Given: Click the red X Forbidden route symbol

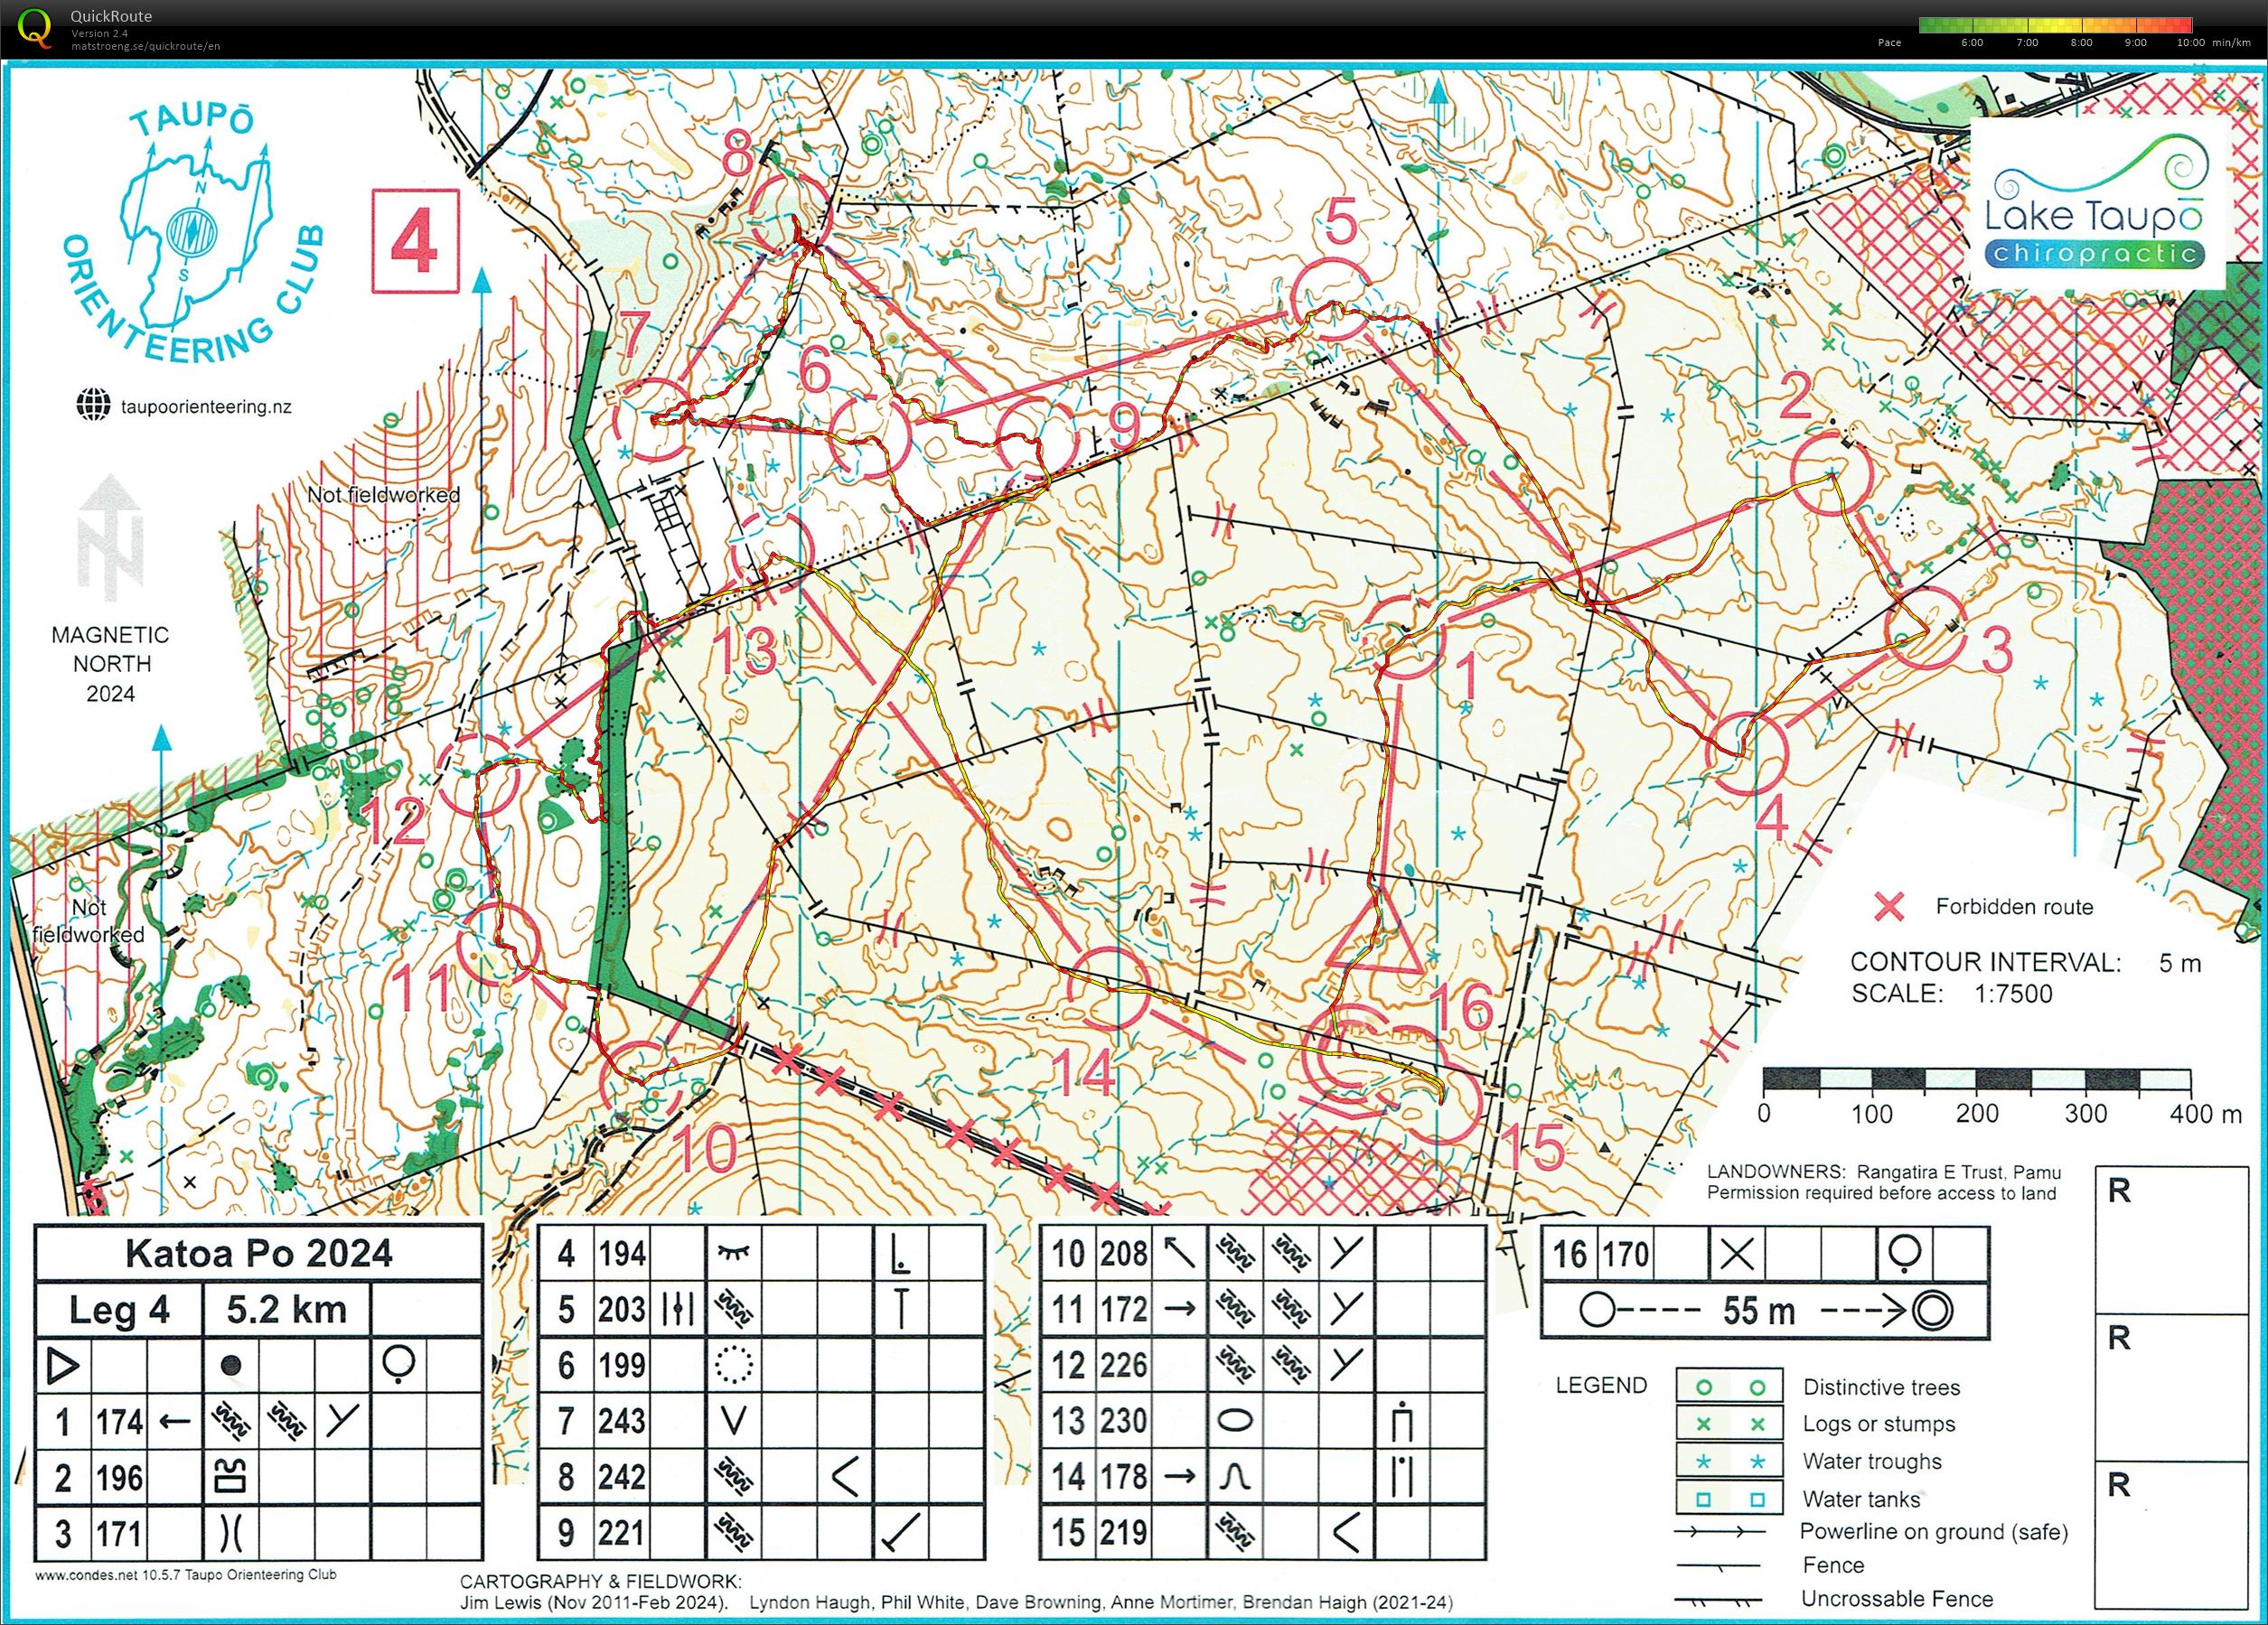Looking at the screenshot, I should [1890, 907].
